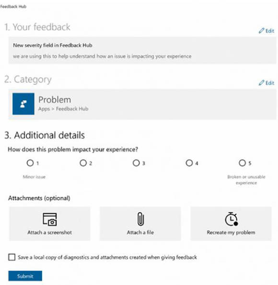
Task: Click the Problem category panel
Action: (142, 104)
